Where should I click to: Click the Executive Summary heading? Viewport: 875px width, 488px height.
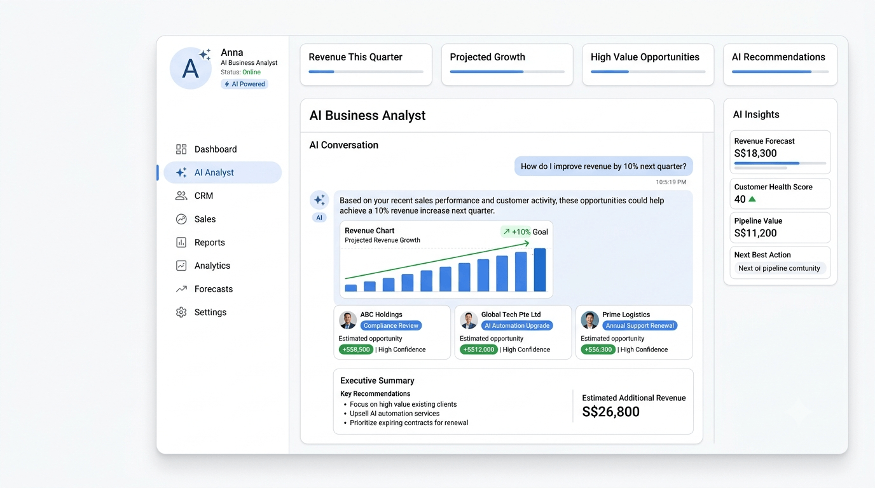pyautogui.click(x=377, y=381)
